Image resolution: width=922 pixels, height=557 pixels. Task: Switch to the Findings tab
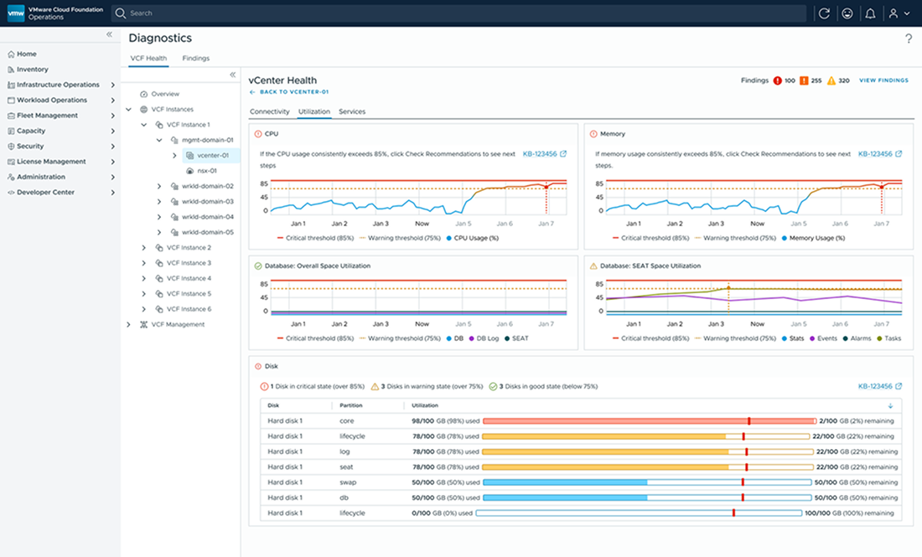point(196,59)
